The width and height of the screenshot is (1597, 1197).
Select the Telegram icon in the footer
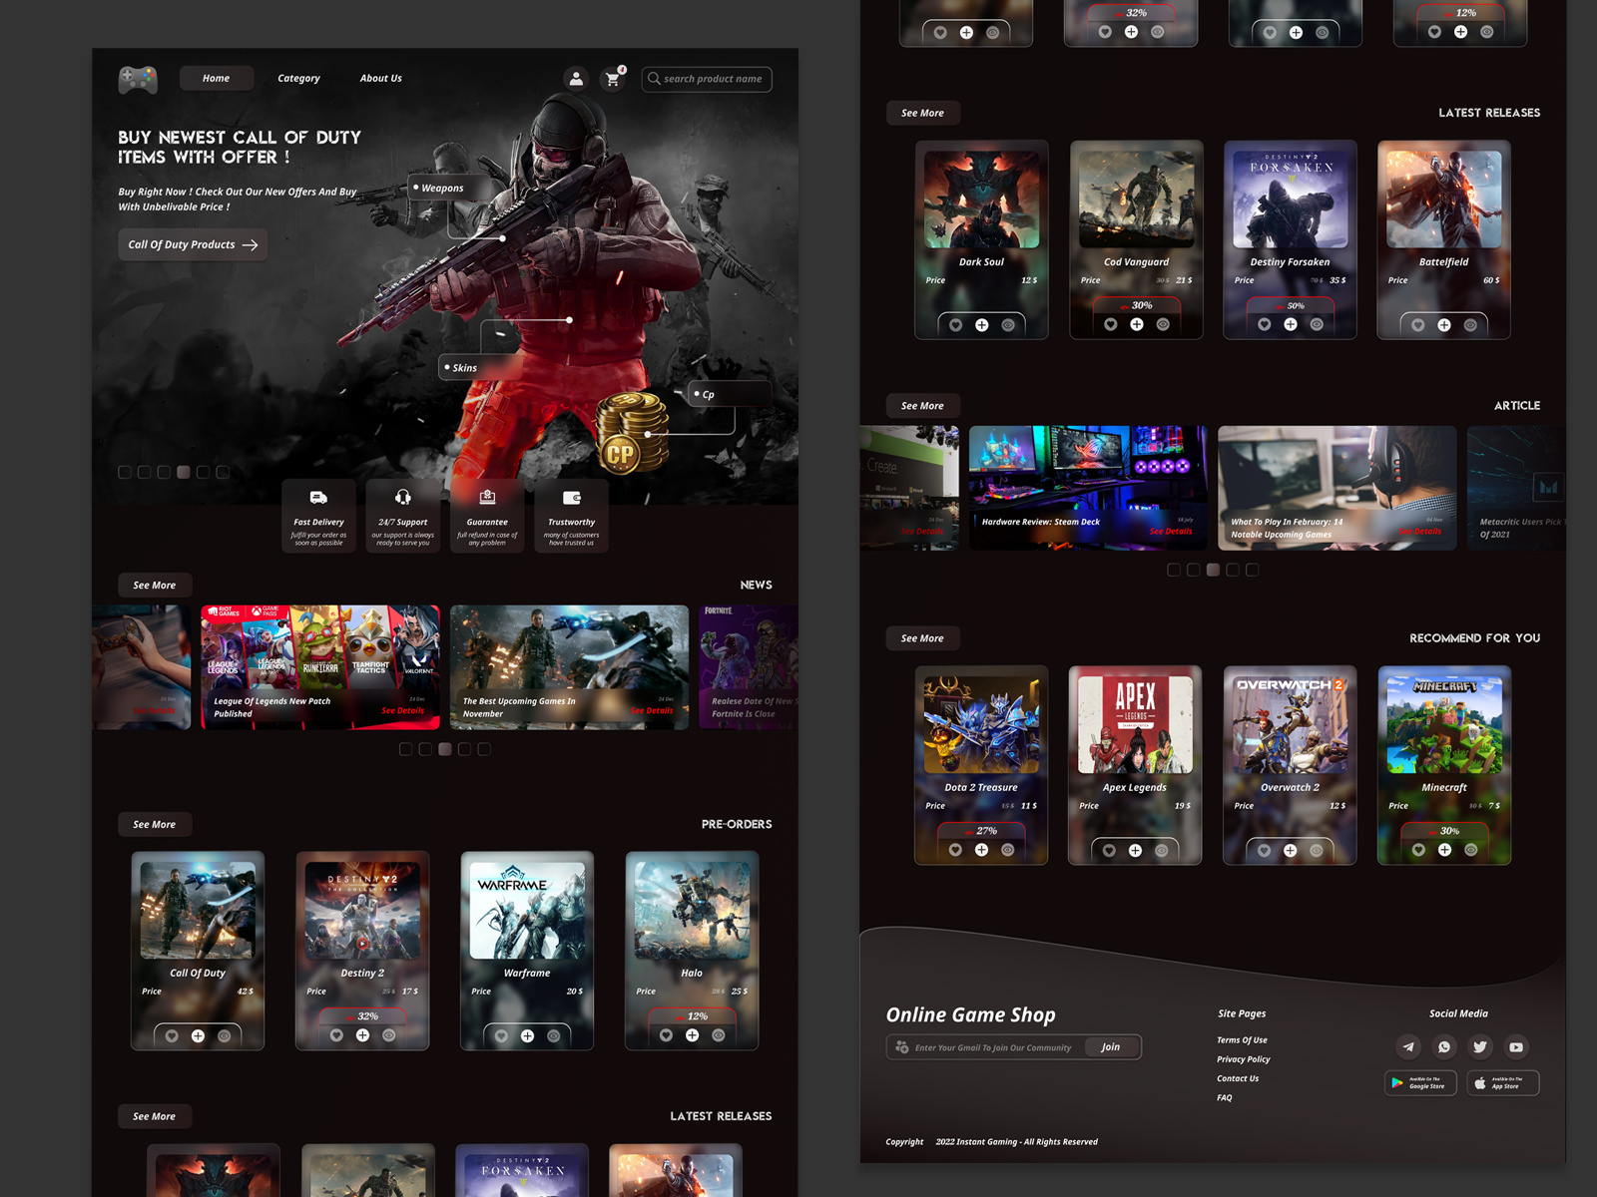point(1408,1047)
